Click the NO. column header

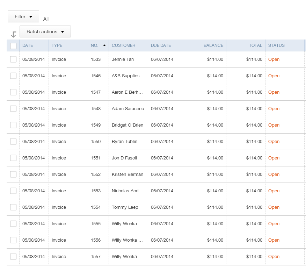tap(94, 45)
